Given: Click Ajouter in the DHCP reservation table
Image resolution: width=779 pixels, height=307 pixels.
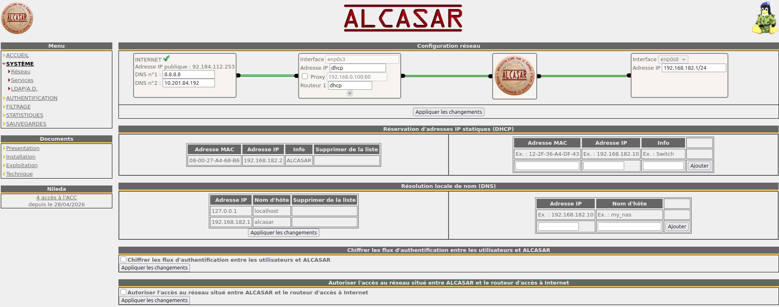Looking at the screenshot, I should [x=699, y=166].
